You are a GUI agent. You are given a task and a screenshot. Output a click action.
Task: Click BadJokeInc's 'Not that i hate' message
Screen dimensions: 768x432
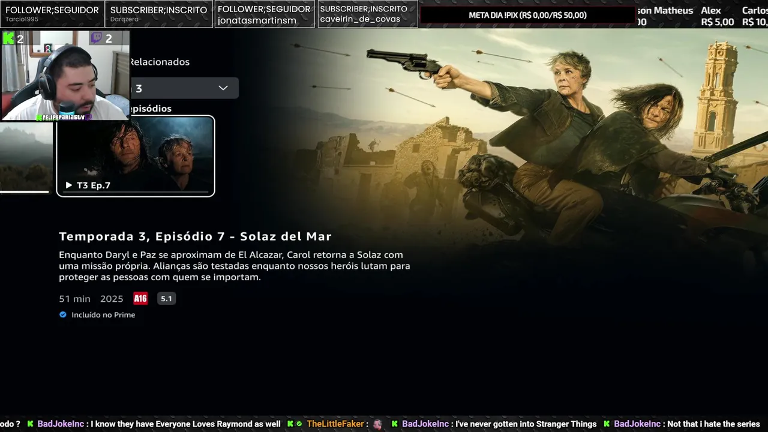(713, 424)
